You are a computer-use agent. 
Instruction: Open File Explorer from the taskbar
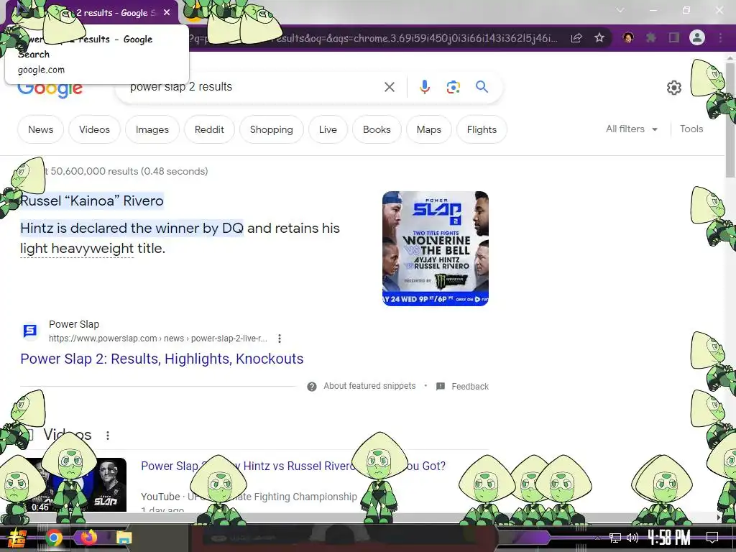[124, 538]
